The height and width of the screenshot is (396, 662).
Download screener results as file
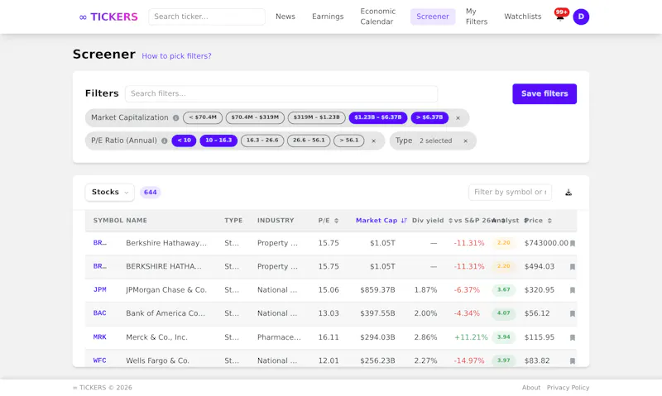(x=568, y=193)
